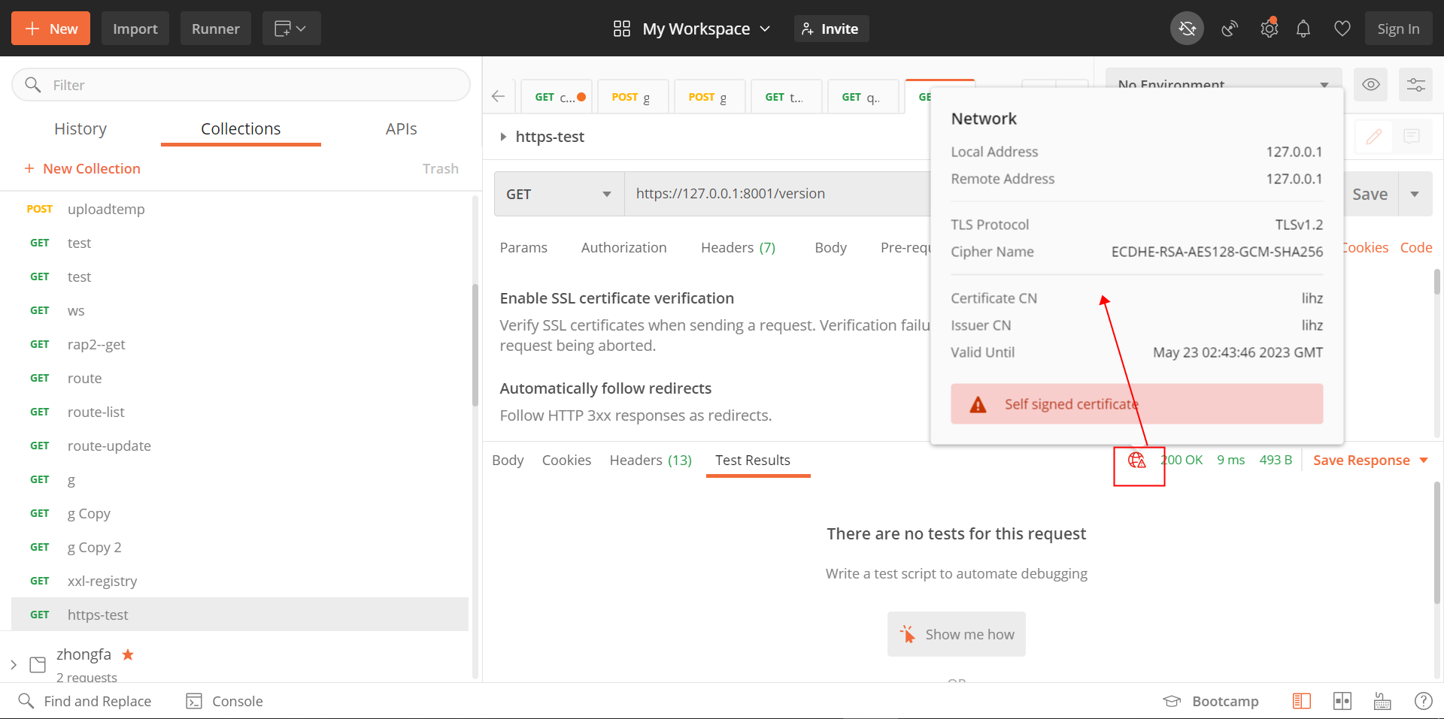1444x719 pixels.
Task: Open the Import dialog
Action: [135, 29]
